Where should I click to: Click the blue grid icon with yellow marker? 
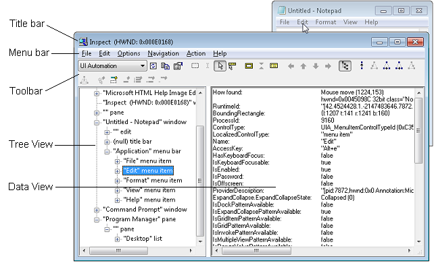114,80
